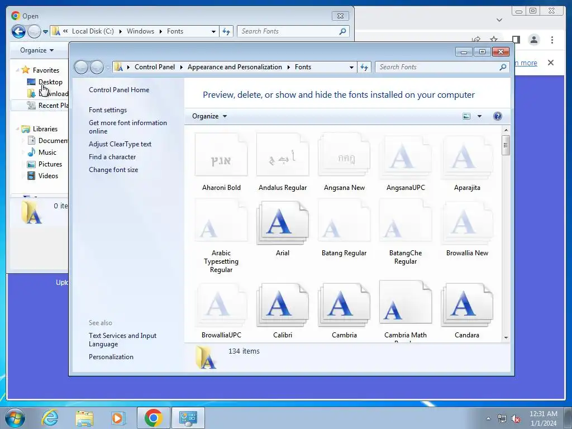Open Chrome side panel icon
Viewport: 572px width, 429px height.
[516, 40]
